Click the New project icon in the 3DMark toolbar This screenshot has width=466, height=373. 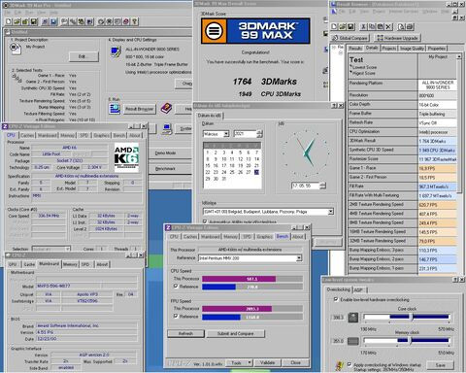tap(9, 21)
